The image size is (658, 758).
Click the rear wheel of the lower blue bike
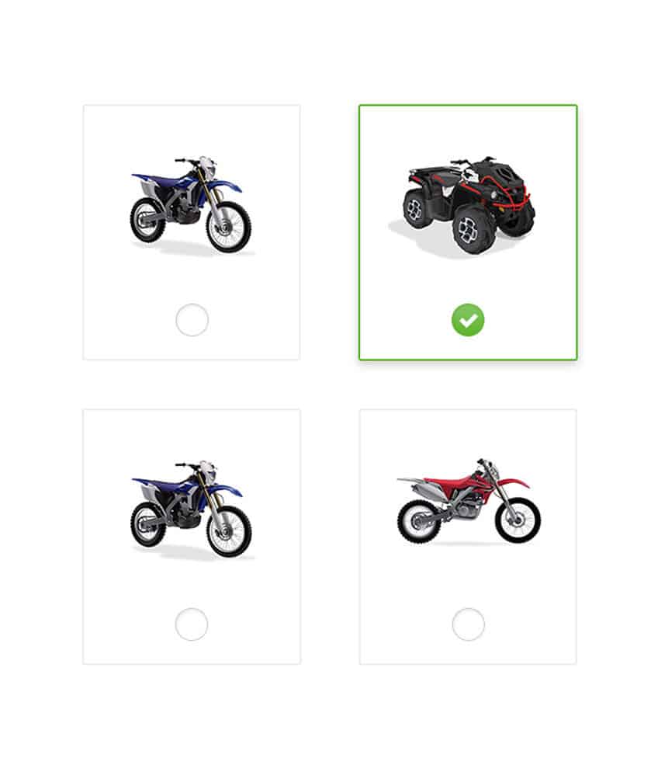(x=148, y=524)
